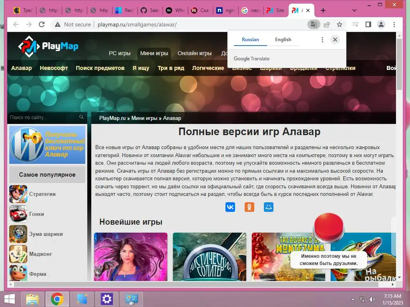Open the media controls icon in toolbar
The image size is (410, 307).
pos(355,24)
